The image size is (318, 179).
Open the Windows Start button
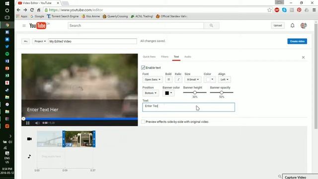7,3
